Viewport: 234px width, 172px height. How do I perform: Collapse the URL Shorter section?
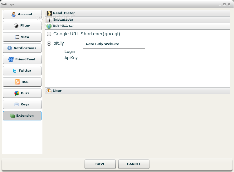138,26
